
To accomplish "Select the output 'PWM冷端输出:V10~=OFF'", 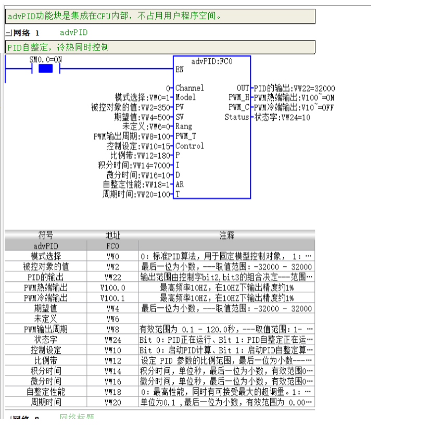I will pyautogui.click(x=294, y=107).
